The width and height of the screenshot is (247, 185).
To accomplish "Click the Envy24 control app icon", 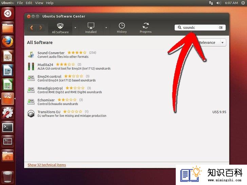I will click(x=31, y=78).
